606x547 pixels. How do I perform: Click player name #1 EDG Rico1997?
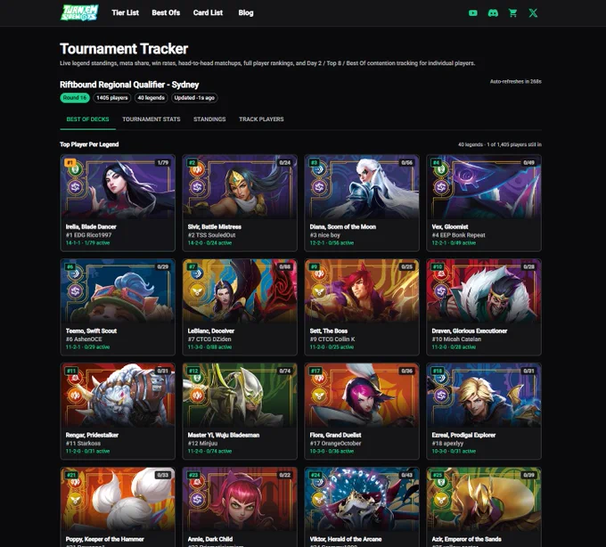pos(88,235)
